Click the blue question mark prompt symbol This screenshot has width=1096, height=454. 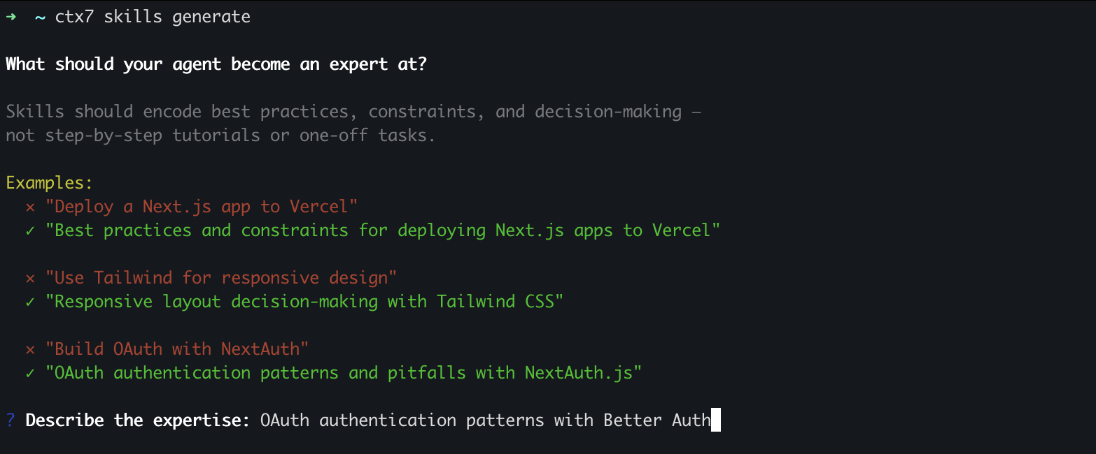click(10, 420)
